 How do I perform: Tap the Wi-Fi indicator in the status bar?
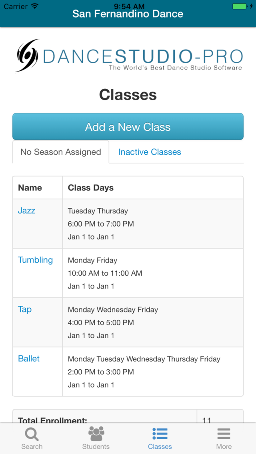pyautogui.click(x=34, y=6)
